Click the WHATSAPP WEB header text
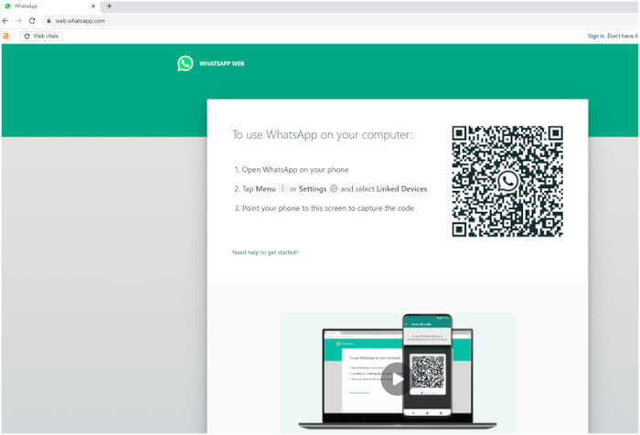This screenshot has width=640, height=435. point(221,64)
